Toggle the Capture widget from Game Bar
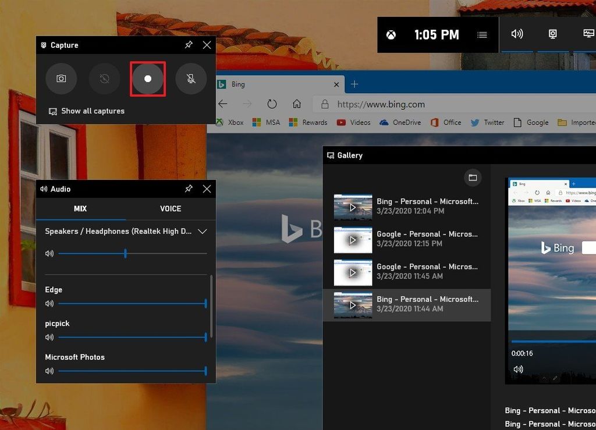This screenshot has width=596, height=430. coord(553,34)
